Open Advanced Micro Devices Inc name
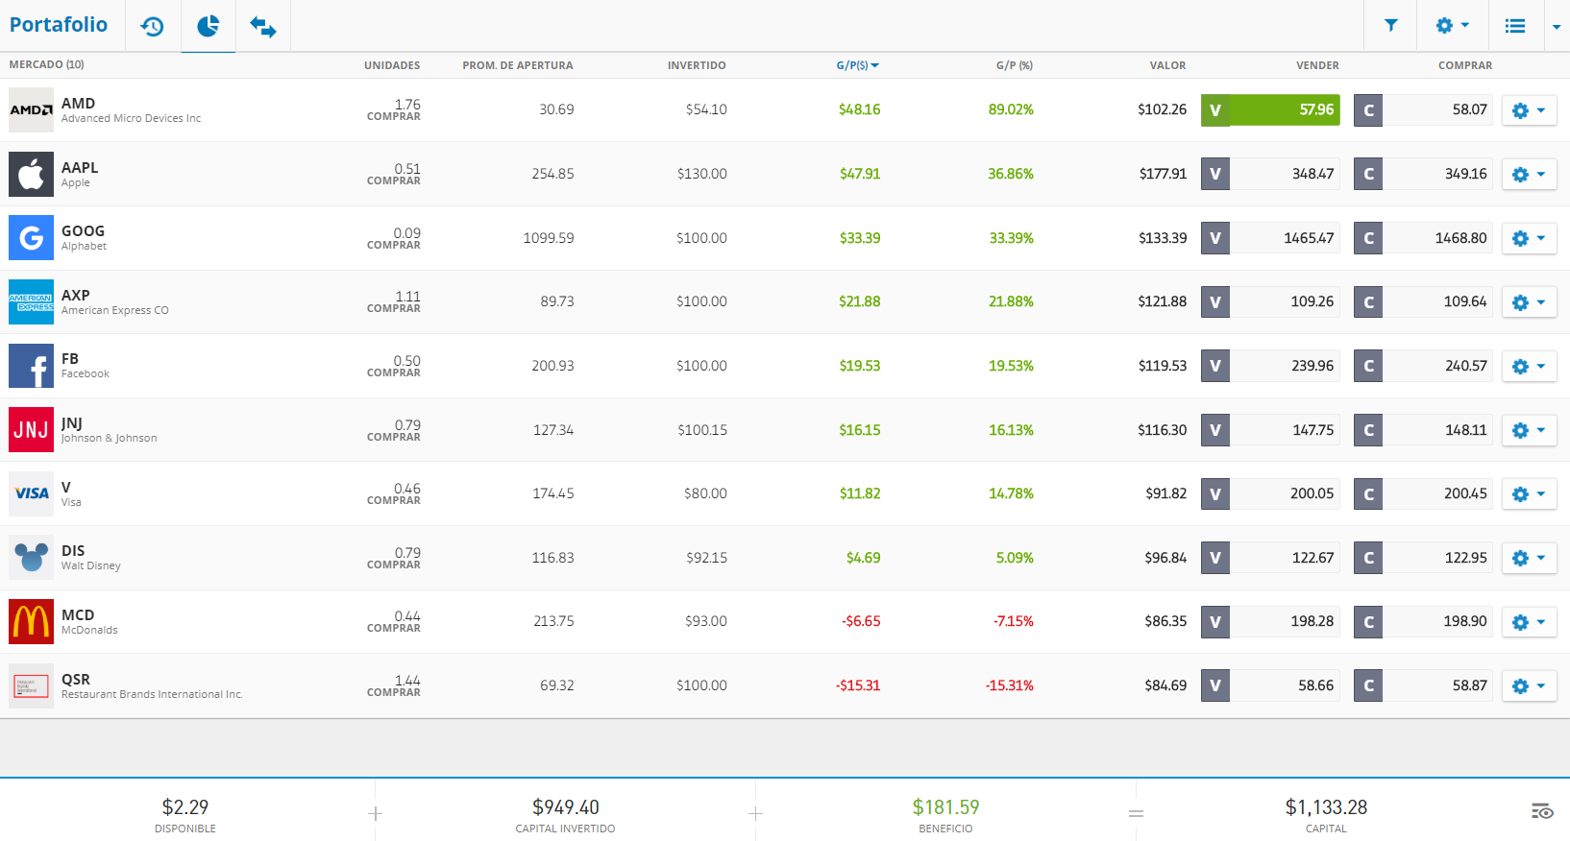The height and width of the screenshot is (841, 1570). click(x=131, y=118)
